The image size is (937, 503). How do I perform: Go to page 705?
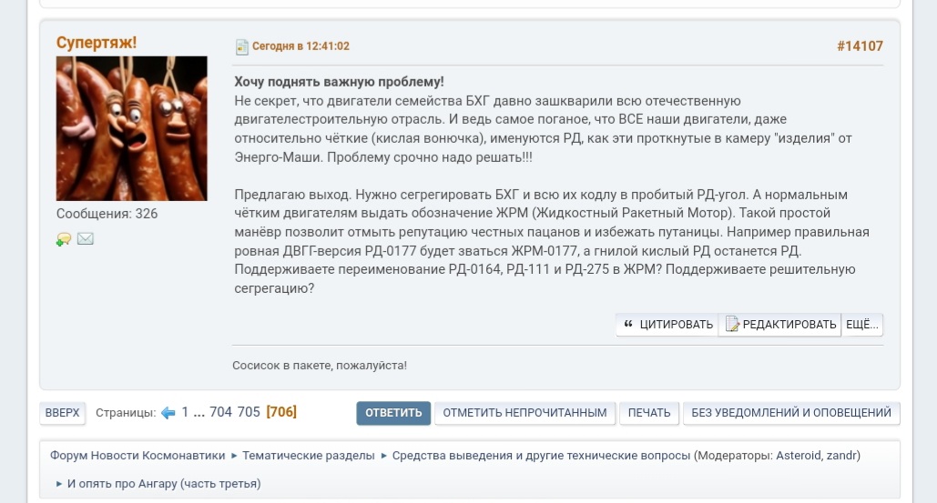coord(249,412)
